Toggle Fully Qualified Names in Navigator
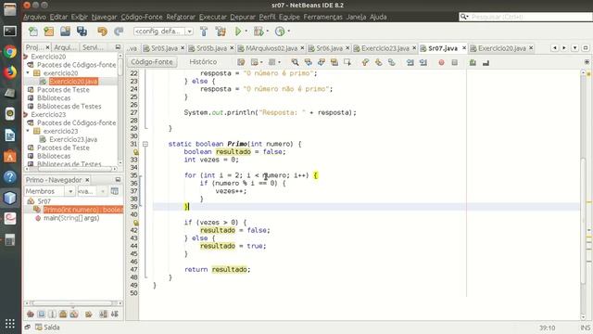This screenshot has width=593, height=334. coord(89,314)
